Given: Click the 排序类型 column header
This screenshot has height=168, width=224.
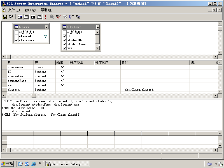Looking at the screenshot, I should (x=81, y=62).
